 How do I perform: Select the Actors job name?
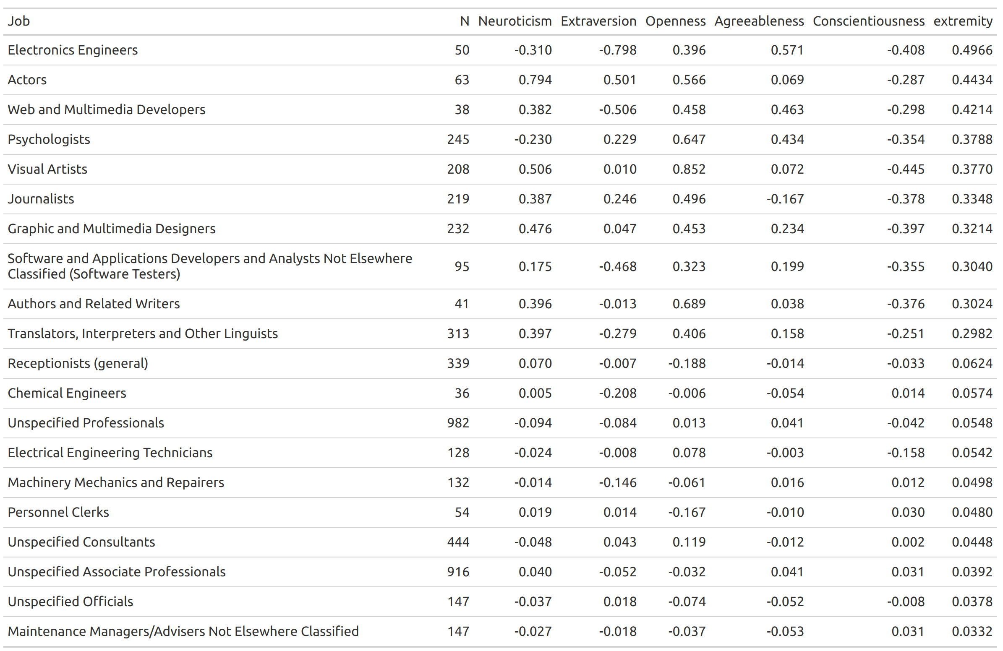[x=27, y=80]
